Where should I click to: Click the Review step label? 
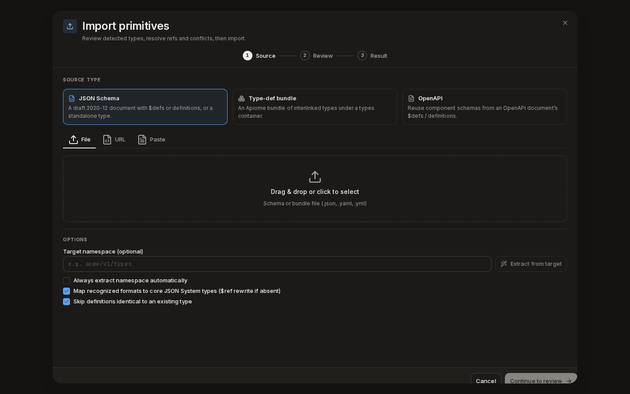323,56
